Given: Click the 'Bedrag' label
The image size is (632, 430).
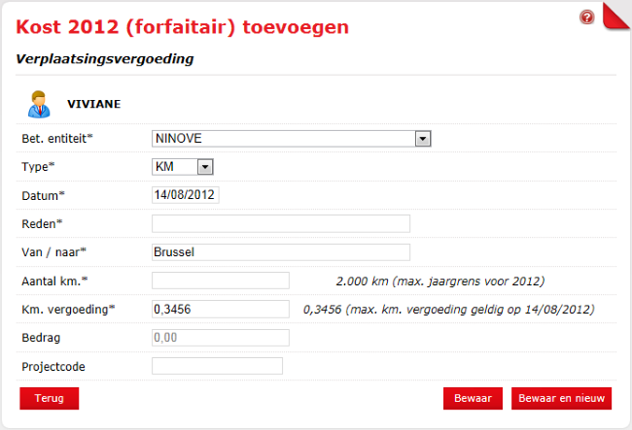Looking at the screenshot, I should pyautogui.click(x=41, y=338).
